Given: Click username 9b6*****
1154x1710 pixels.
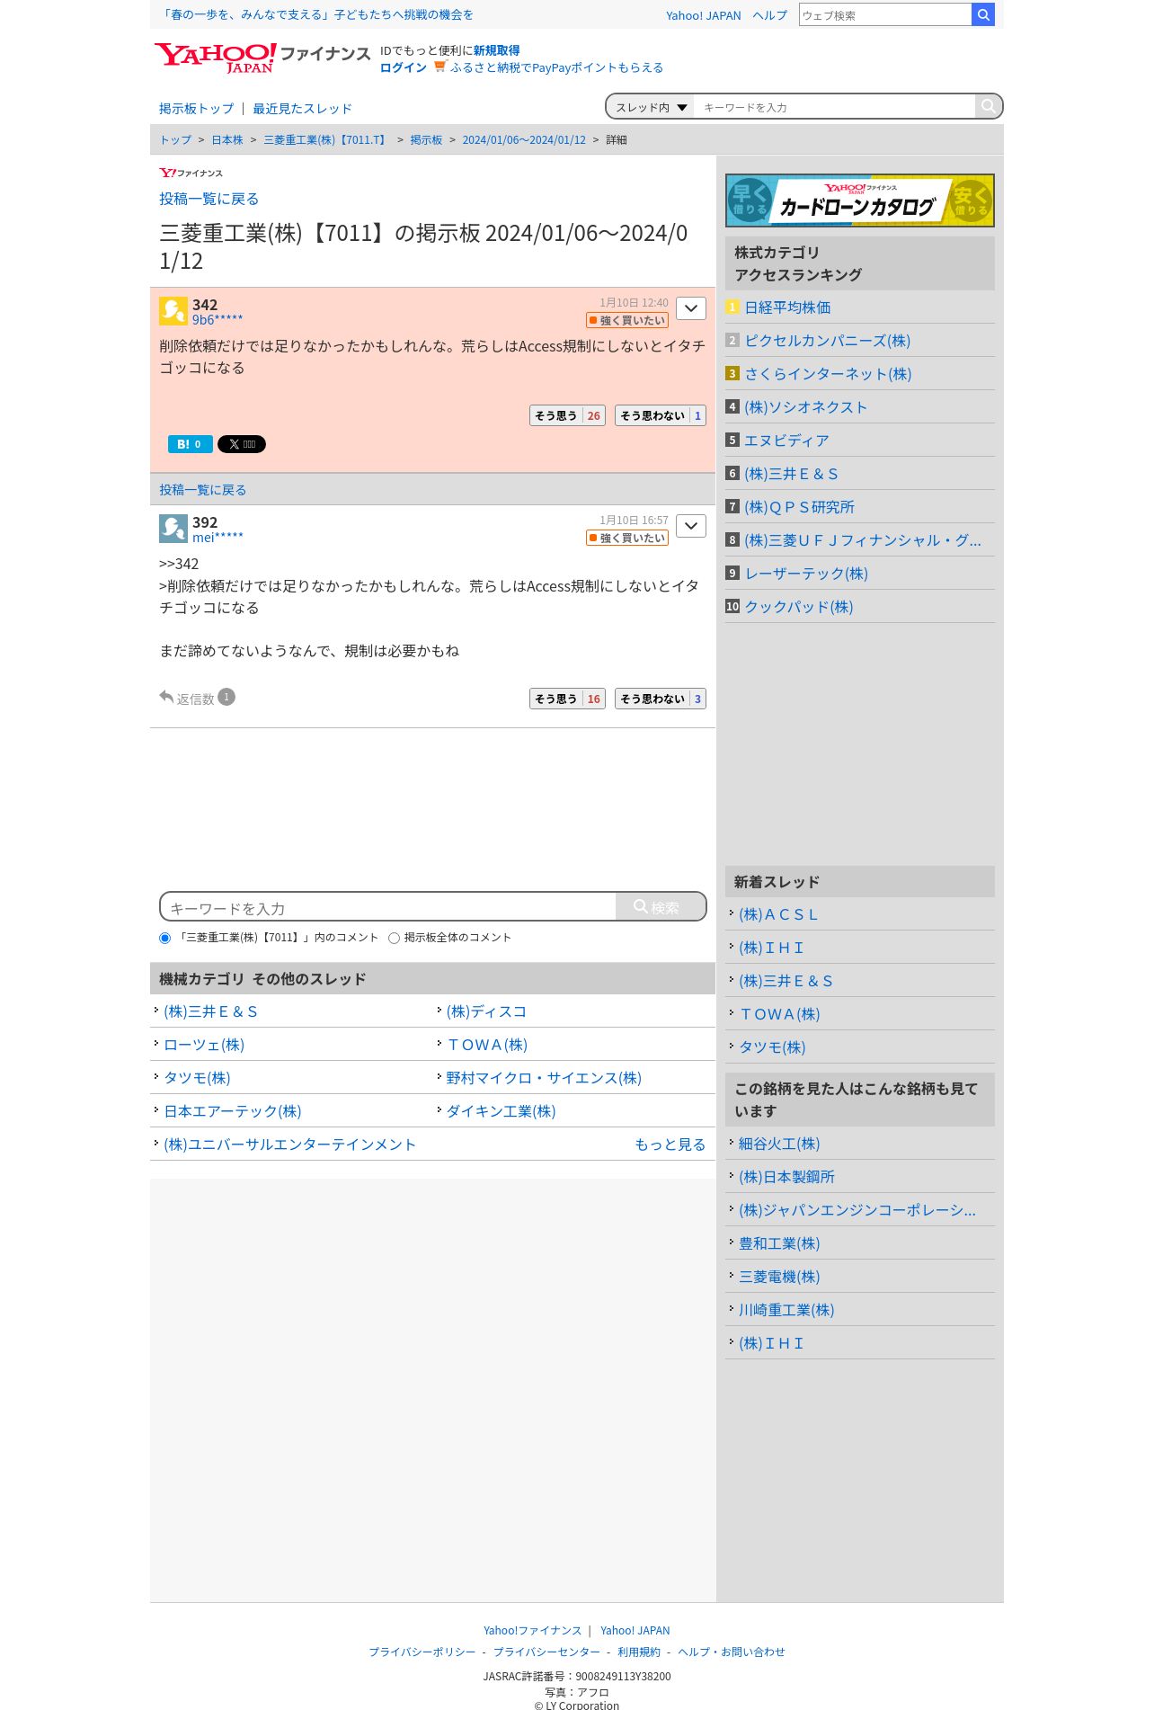Looking at the screenshot, I should point(217,320).
